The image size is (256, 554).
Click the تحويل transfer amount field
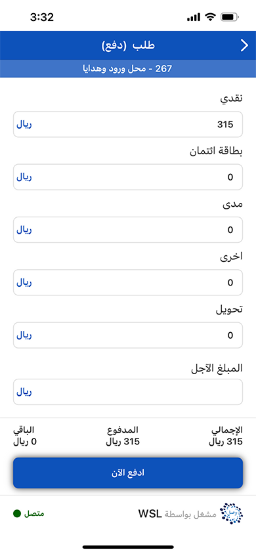click(x=128, y=335)
